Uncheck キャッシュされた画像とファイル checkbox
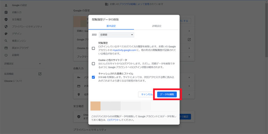This screenshot has width=268, height=134. point(93,77)
